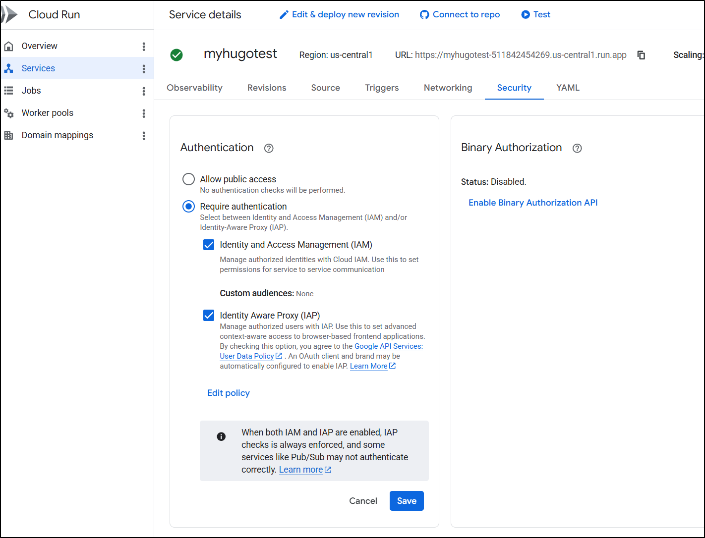Switch to the YAML tab
705x538 pixels.
pyautogui.click(x=568, y=88)
